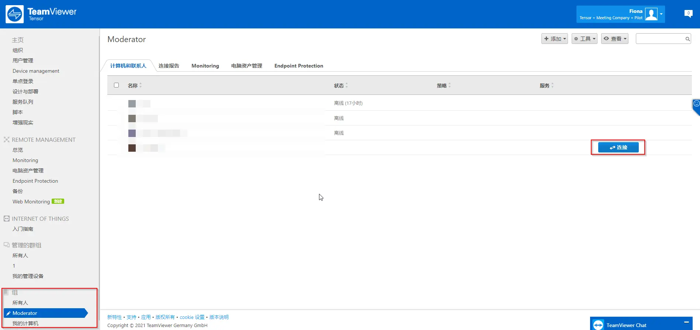This screenshot has width=700, height=330.
Task: Open 备份 in sidebar
Action: pos(18,191)
